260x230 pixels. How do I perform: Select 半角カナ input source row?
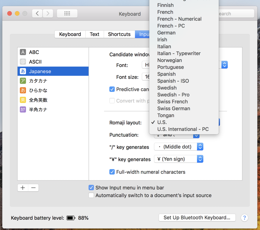click(x=53, y=109)
